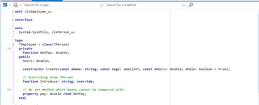The height and width of the screenshot is (105, 259).
Task: Click the private keyword
Action: tap(26, 49)
